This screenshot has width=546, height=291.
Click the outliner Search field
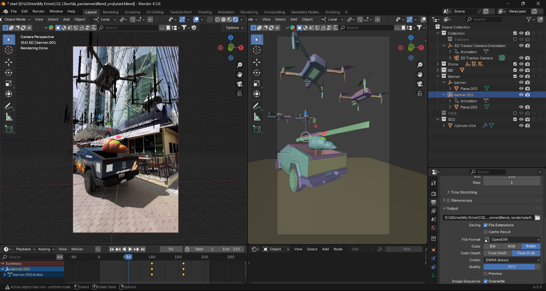pos(484,19)
